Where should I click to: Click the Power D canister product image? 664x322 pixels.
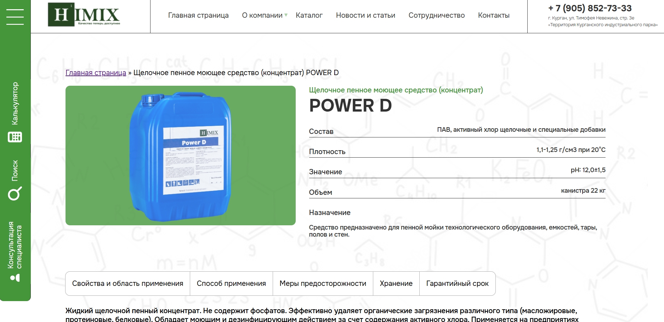click(x=181, y=156)
